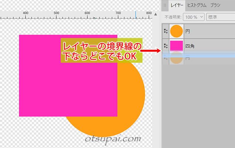Click the cyan marker on the ruler

(x=135, y=15)
